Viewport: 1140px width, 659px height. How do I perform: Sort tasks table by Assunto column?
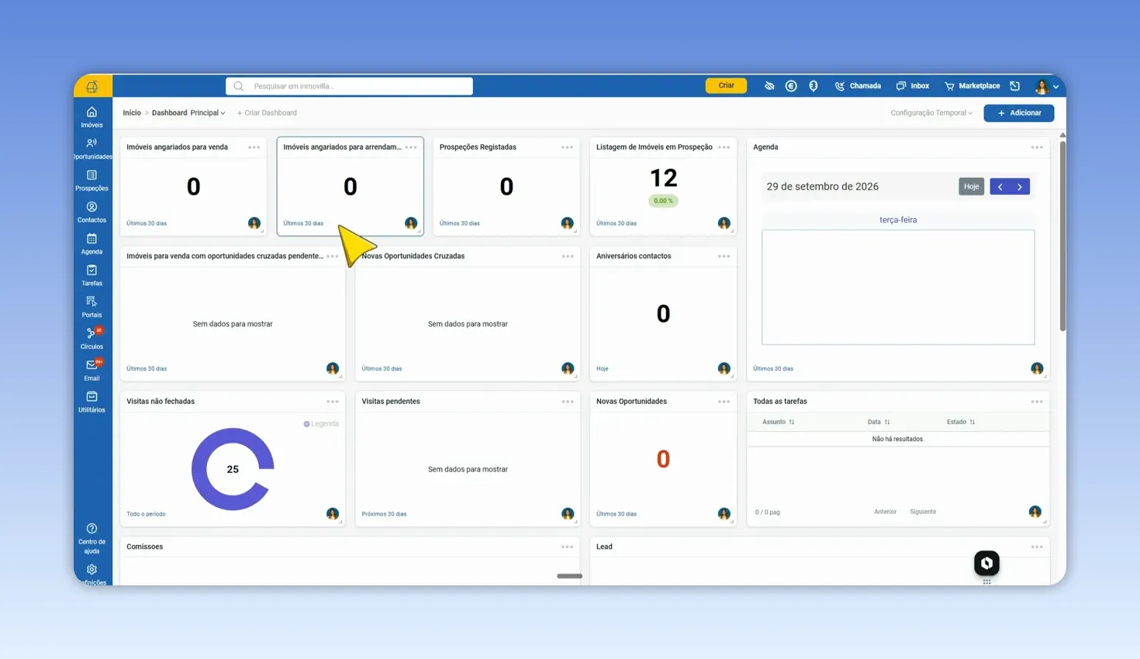pyautogui.click(x=778, y=423)
